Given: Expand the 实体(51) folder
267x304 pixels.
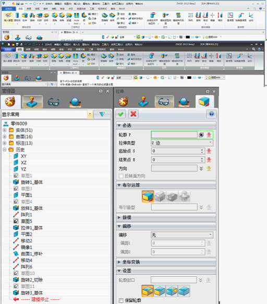Looking at the screenshot, I should (x=5, y=130).
